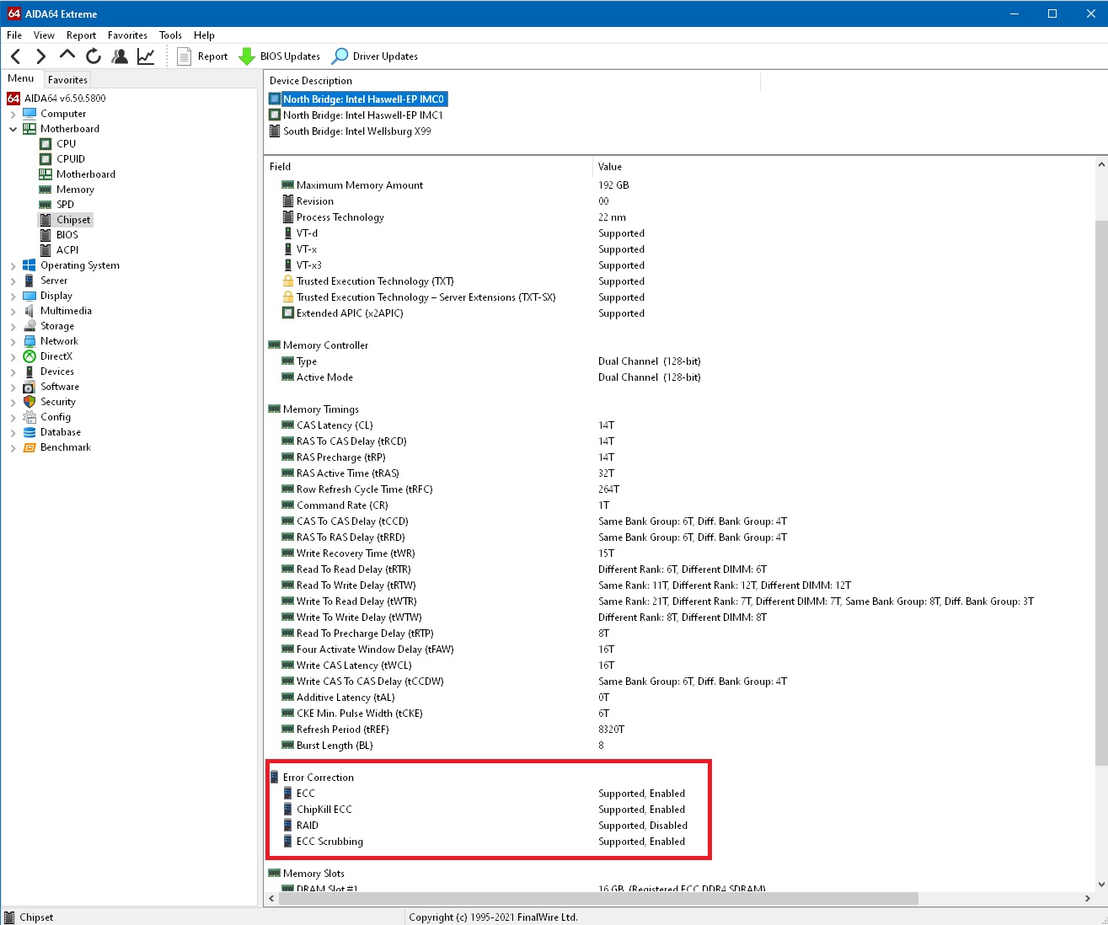This screenshot has width=1108, height=925.
Task: Expand the DirectX tree node
Action: pos(13,356)
